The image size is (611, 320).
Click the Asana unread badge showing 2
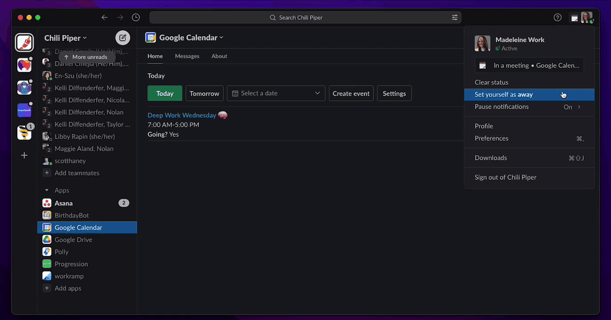124,203
